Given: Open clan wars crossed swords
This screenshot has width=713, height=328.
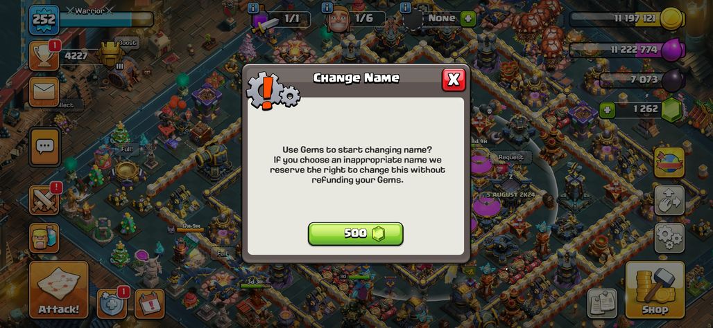Looking at the screenshot, I should [44, 200].
